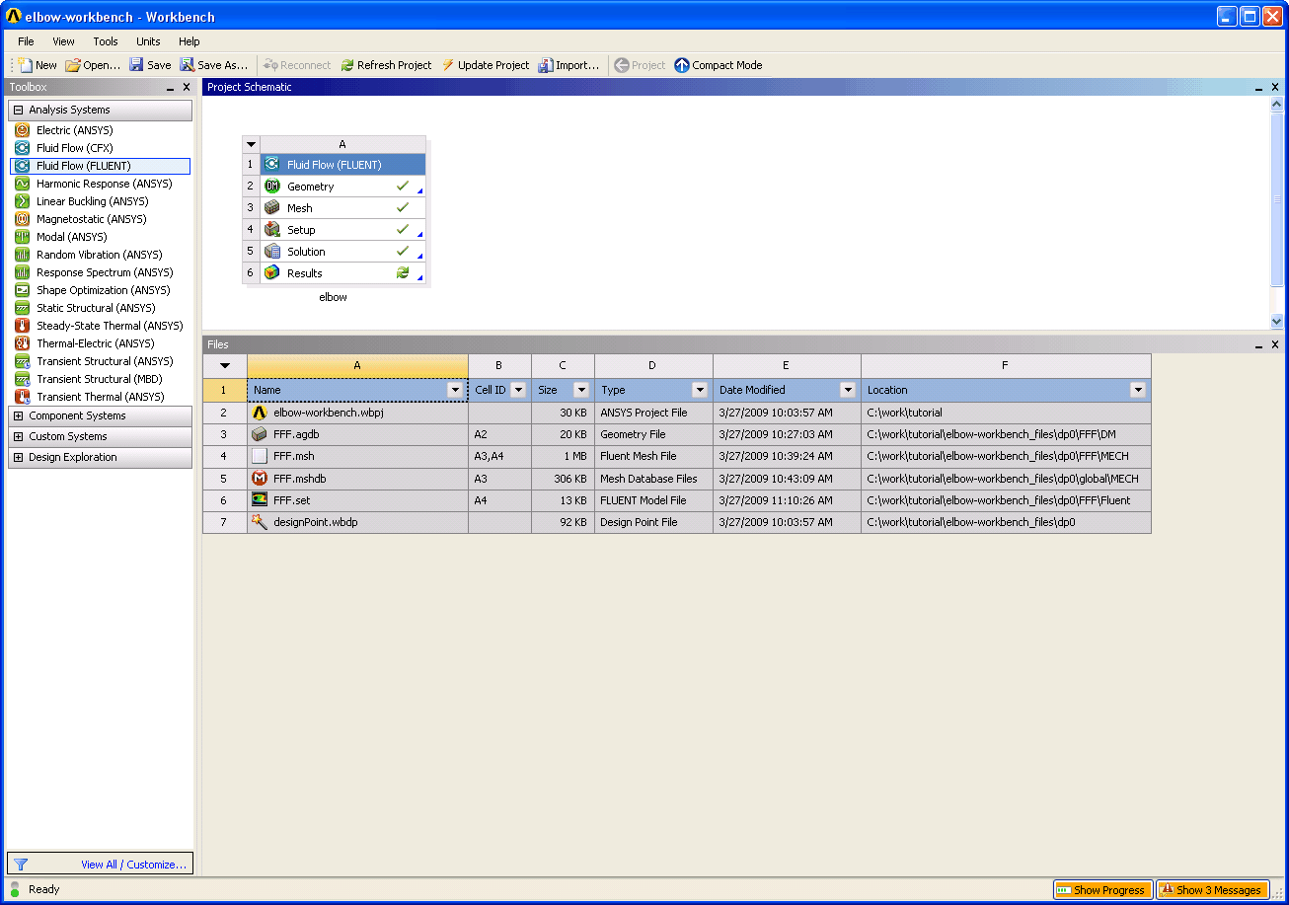The width and height of the screenshot is (1289, 905).
Task: Open the Date Modified filter dropdown
Action: [x=848, y=390]
